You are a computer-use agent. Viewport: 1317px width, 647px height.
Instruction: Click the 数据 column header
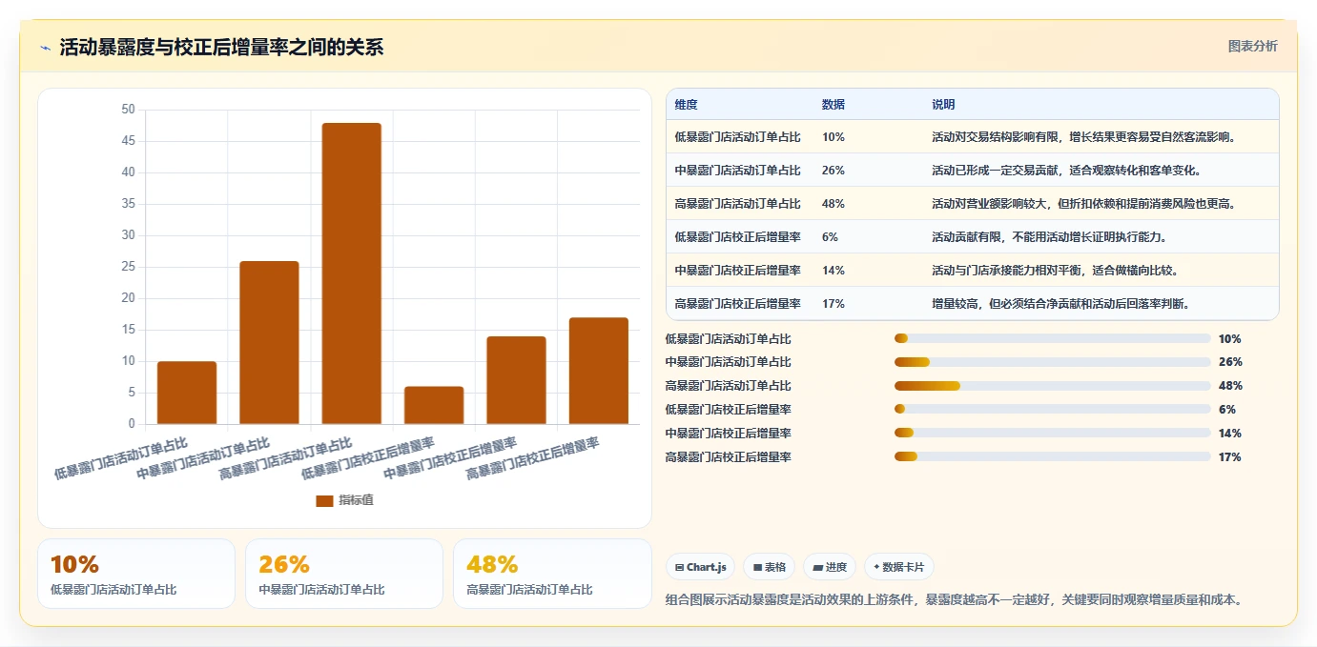[x=833, y=105]
